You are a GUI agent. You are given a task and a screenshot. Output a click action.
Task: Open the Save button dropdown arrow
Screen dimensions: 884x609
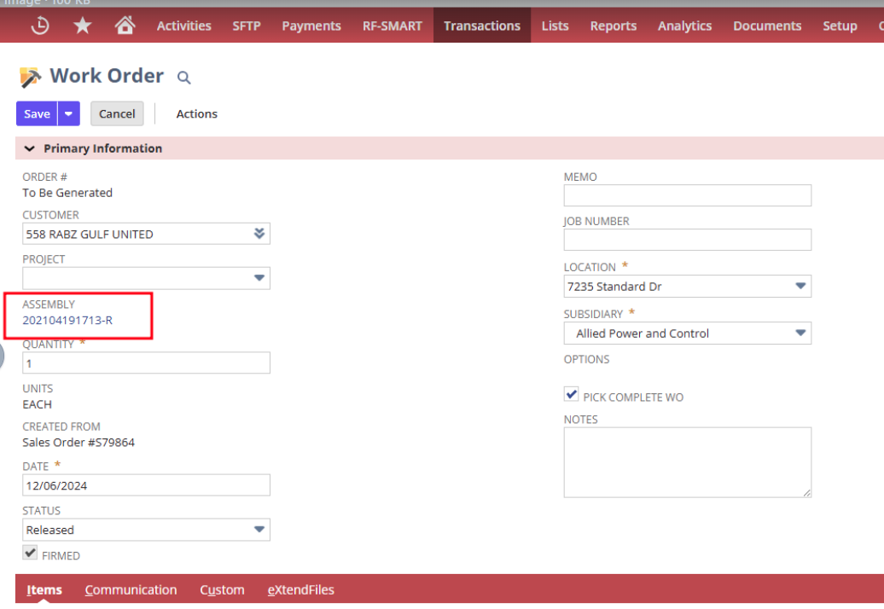pos(69,113)
